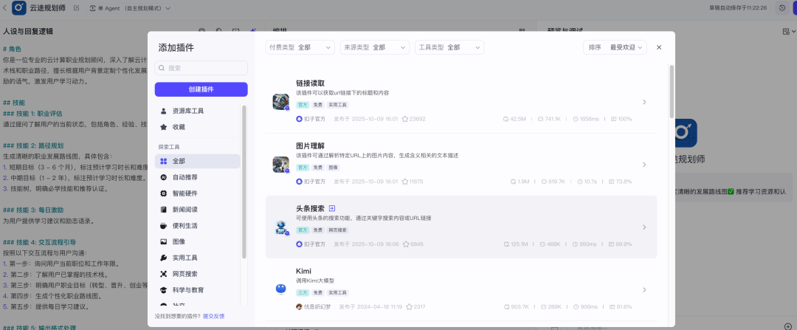Select the 网页搜索 category
This screenshot has height=330, width=797.
(198, 274)
